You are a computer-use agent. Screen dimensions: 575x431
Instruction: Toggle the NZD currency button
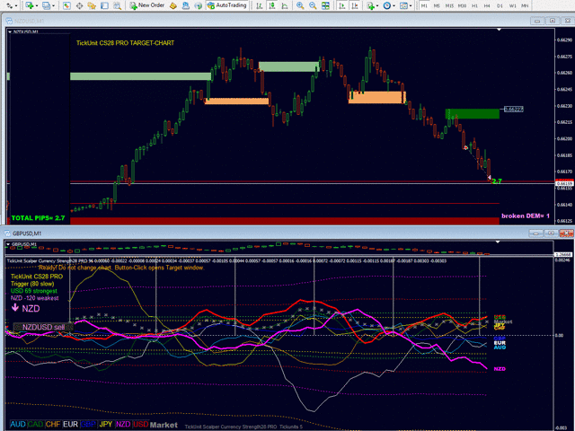tap(123, 425)
